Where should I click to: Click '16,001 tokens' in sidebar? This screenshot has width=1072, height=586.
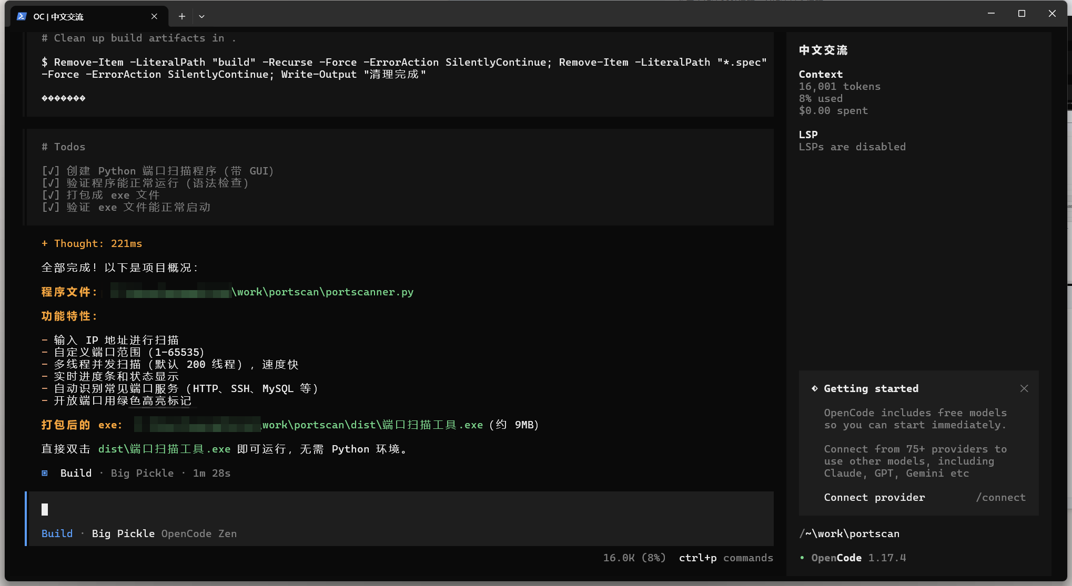point(840,86)
